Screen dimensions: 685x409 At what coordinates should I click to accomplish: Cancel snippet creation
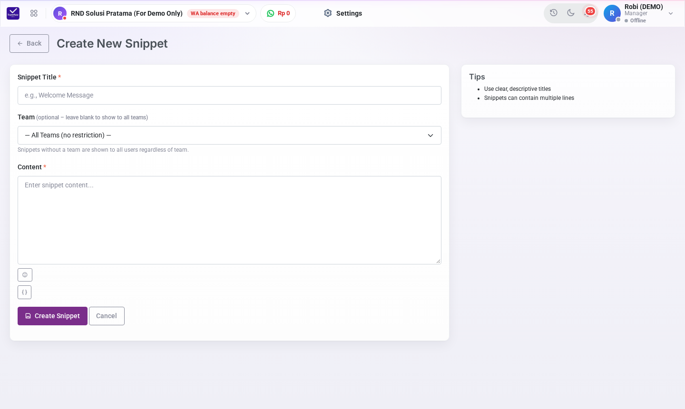point(107,316)
